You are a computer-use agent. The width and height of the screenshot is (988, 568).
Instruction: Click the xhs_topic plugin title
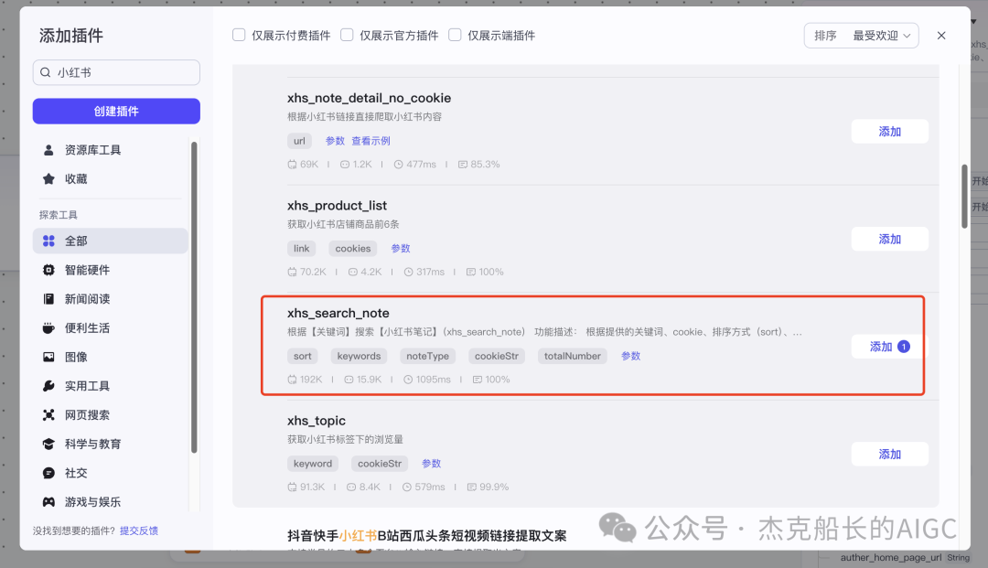pyautogui.click(x=317, y=421)
